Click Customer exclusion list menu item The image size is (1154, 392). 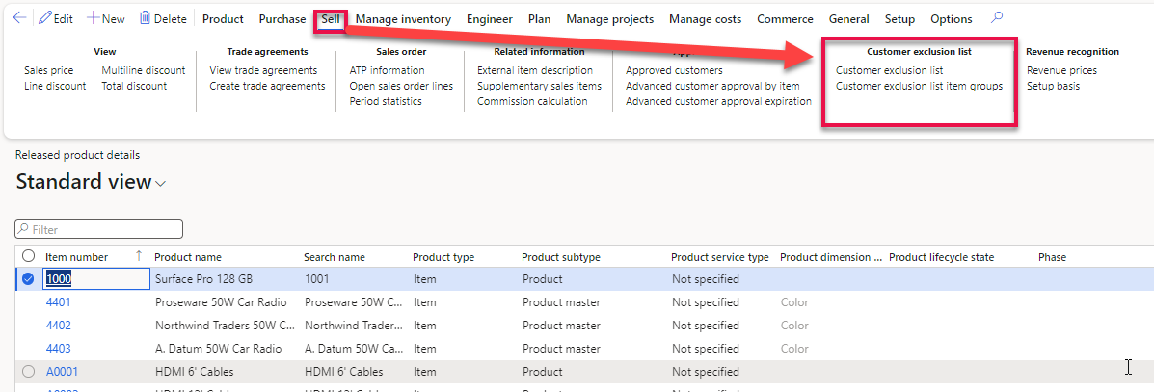[890, 70]
